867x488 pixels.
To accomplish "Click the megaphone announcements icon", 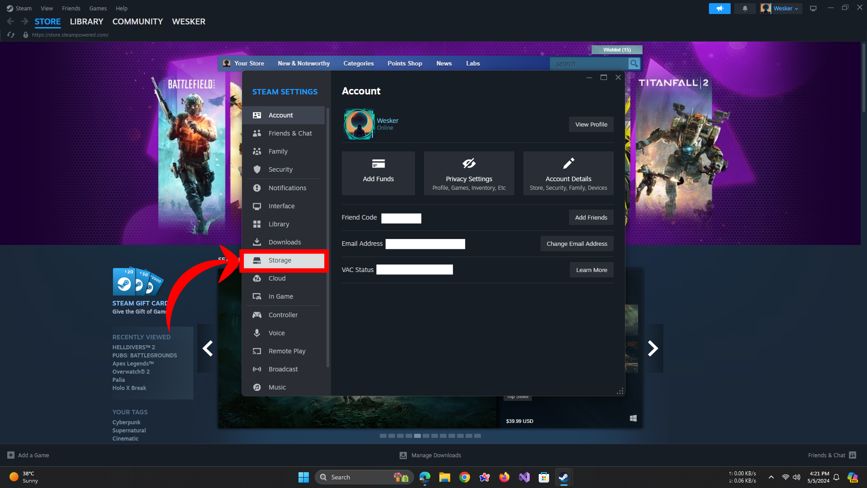I will coord(719,9).
